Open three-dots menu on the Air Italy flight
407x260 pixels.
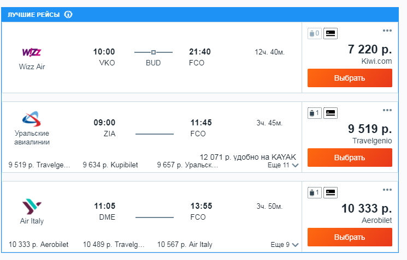pyautogui.click(x=387, y=190)
